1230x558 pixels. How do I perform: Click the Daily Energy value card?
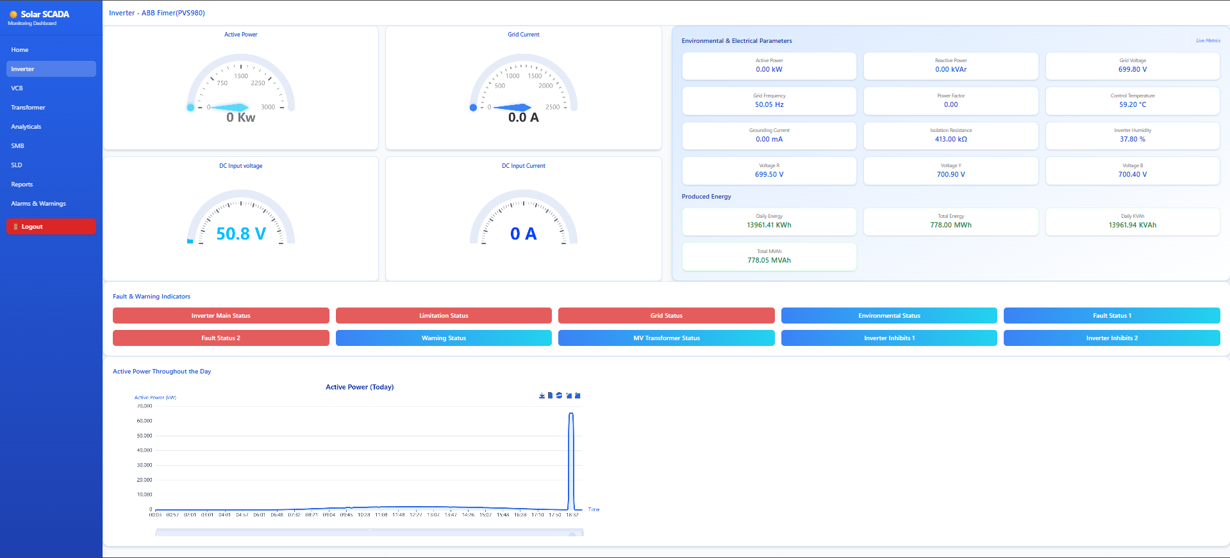coord(769,222)
